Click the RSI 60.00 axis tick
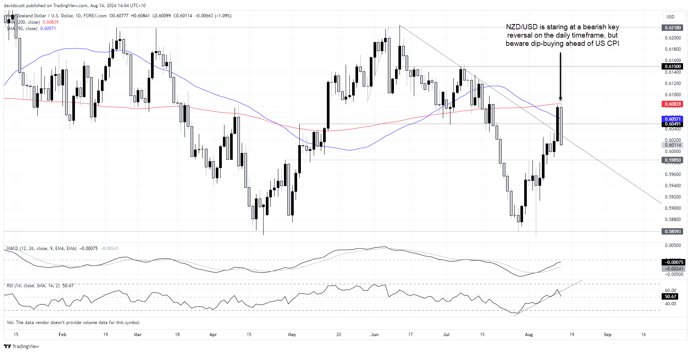The height and width of the screenshot is (353, 691). tap(670, 291)
